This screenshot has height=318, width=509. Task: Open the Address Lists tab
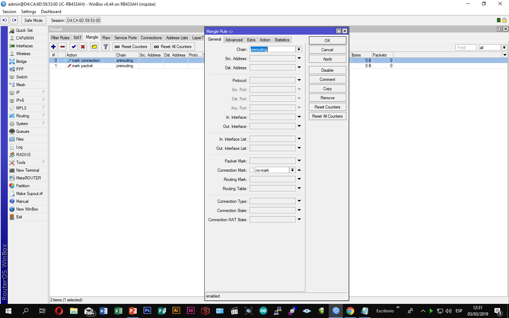(x=177, y=38)
